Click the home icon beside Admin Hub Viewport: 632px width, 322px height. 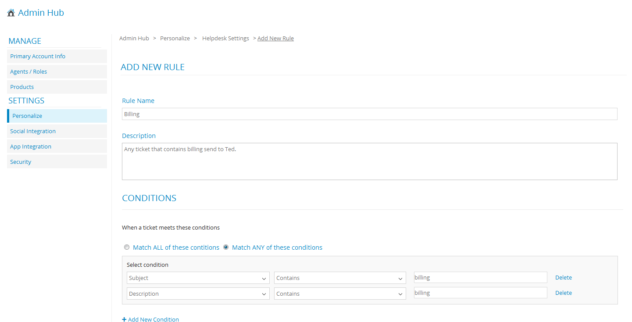(x=11, y=12)
